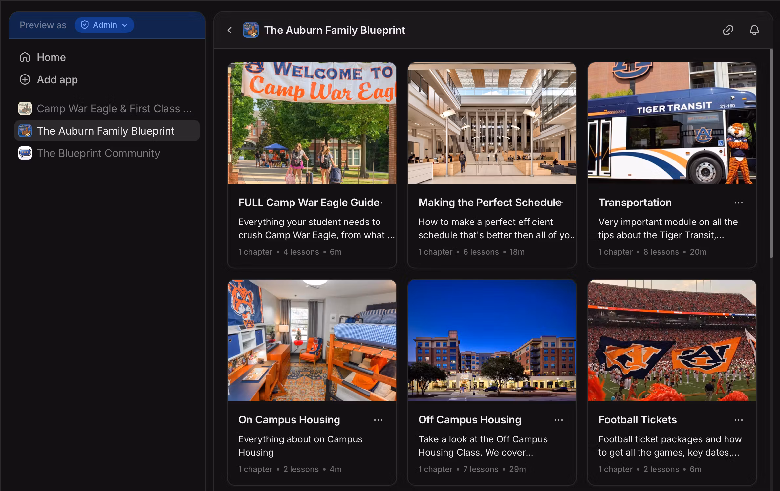The height and width of the screenshot is (491, 780).
Task: Click the Add app plus icon
Action: click(25, 79)
